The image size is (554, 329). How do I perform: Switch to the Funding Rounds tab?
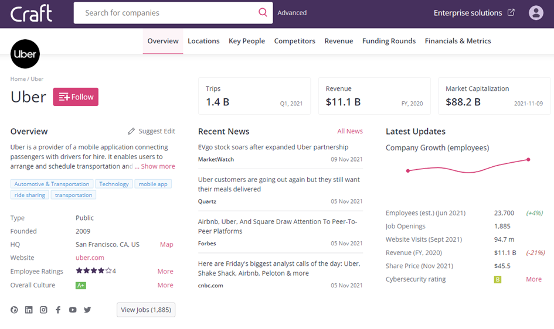pyautogui.click(x=389, y=41)
